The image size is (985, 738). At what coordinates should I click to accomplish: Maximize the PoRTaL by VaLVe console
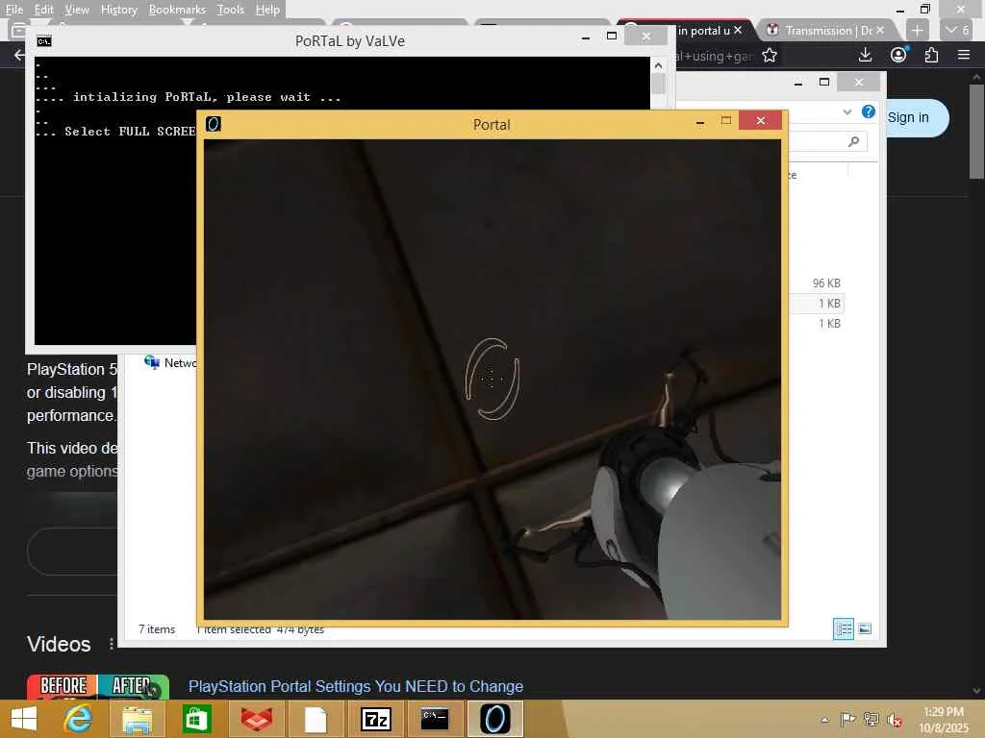point(611,37)
